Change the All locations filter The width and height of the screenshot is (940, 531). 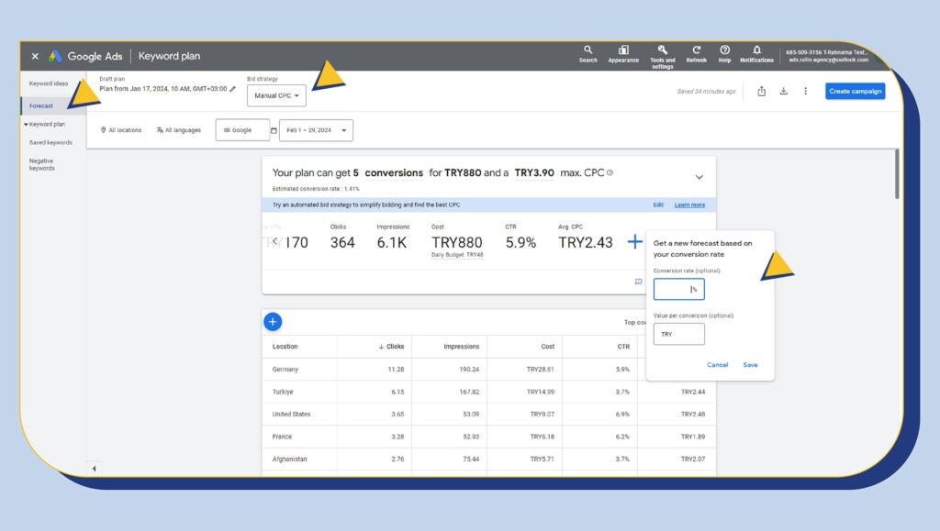click(120, 130)
